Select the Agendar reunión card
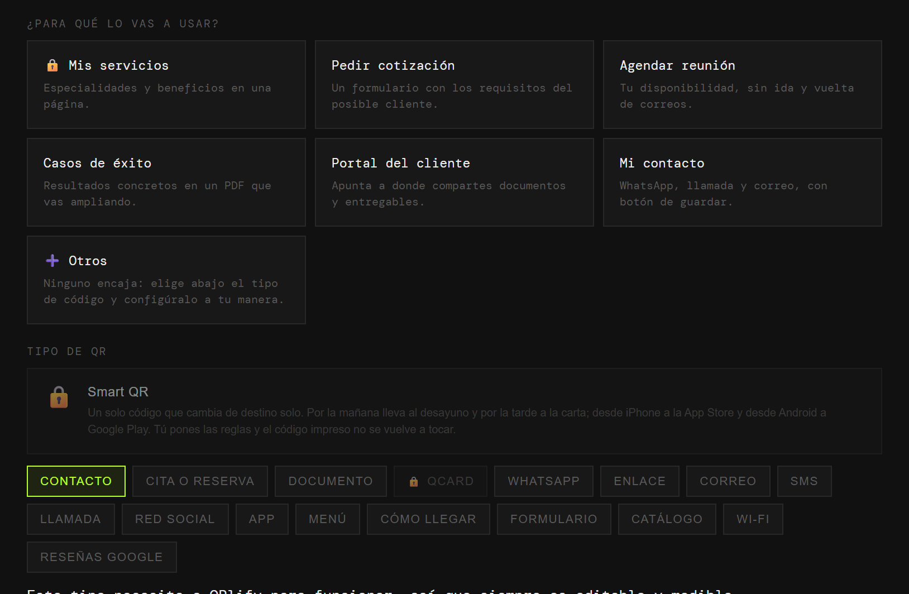The image size is (909, 594). coord(743,84)
